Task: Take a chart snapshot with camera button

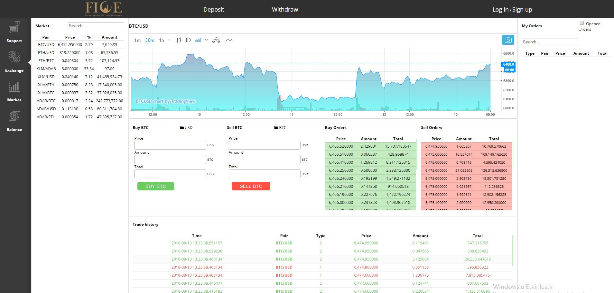Action: point(508,40)
